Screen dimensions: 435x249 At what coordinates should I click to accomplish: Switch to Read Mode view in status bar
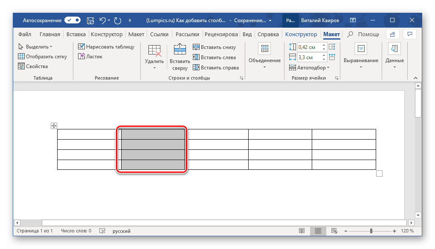coord(302,231)
